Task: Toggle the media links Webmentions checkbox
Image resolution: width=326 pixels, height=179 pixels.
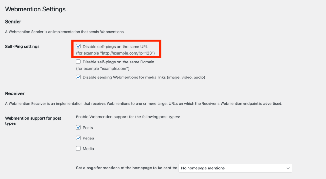Action: [78, 77]
